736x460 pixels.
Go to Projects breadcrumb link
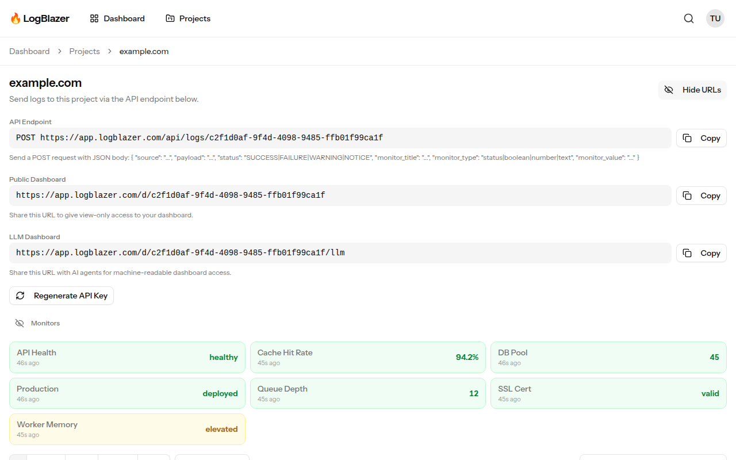point(85,51)
